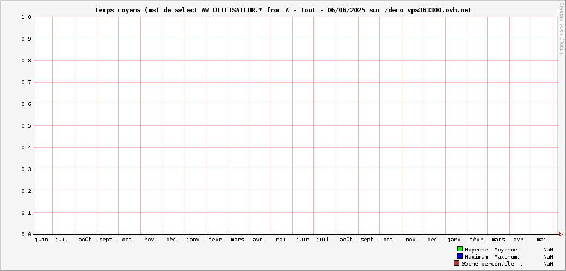Select the '1,0' y-axis value

tap(26, 17)
